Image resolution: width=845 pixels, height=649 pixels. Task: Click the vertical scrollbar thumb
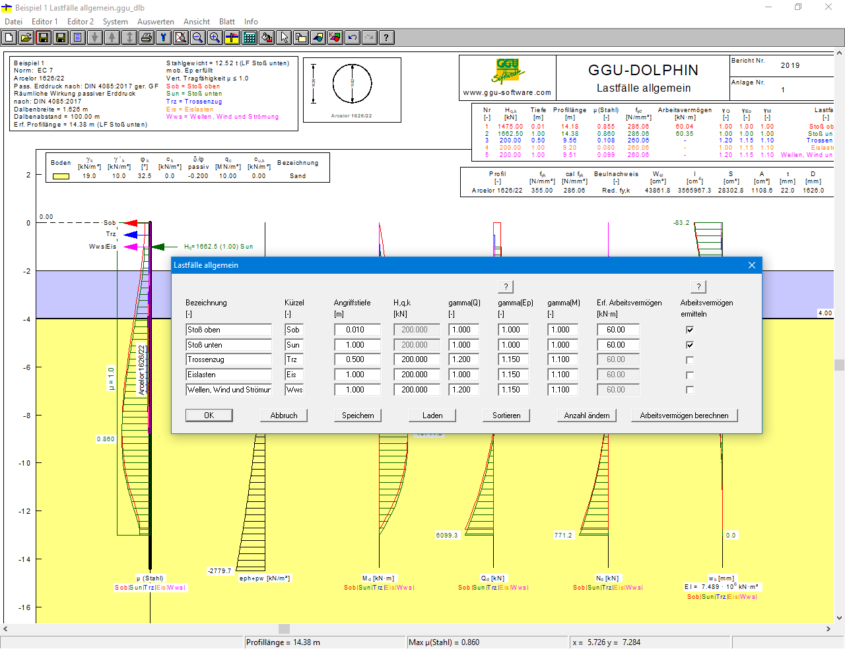tap(839, 365)
